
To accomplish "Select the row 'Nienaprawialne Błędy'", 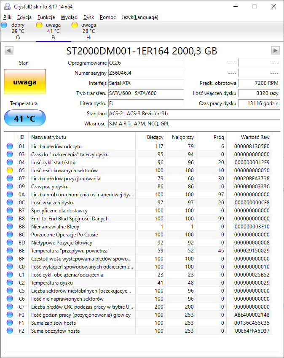I will [x=138, y=226].
